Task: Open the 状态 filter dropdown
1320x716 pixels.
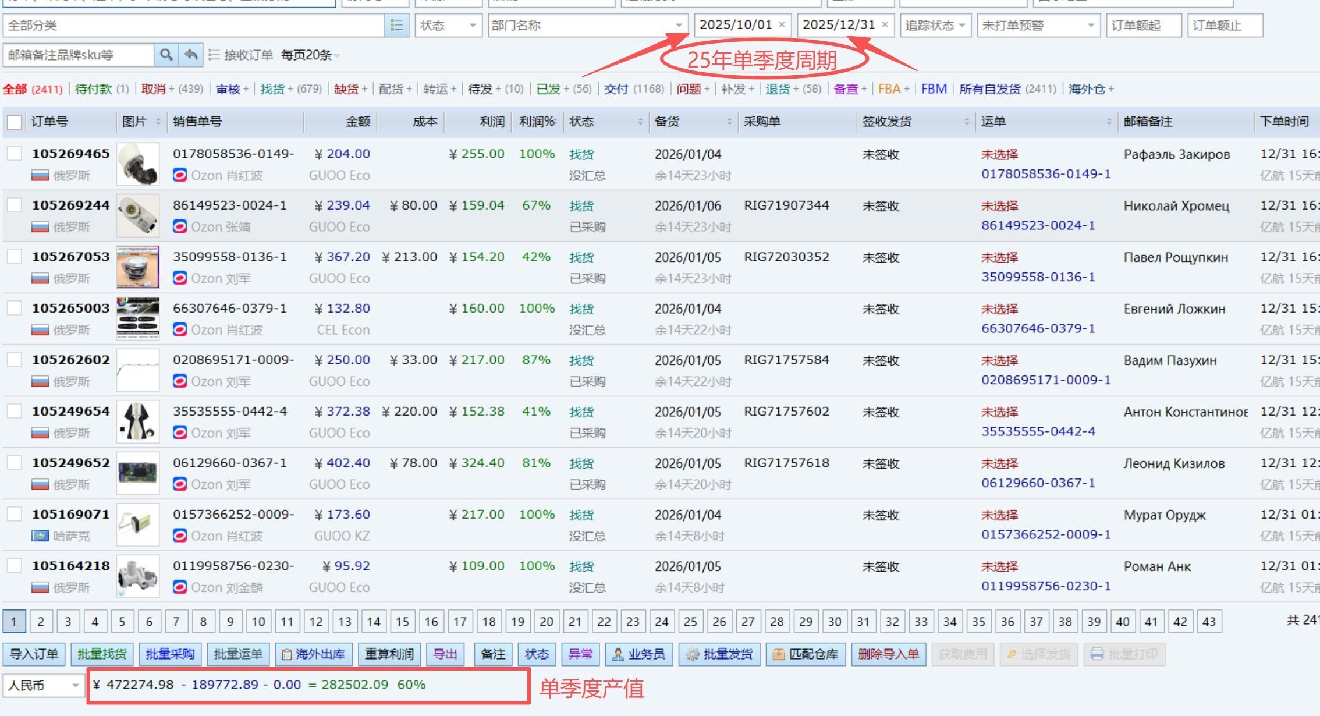Action: 449,26
